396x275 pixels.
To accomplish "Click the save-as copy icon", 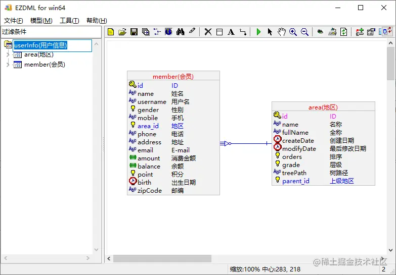I will tap(146, 32).
